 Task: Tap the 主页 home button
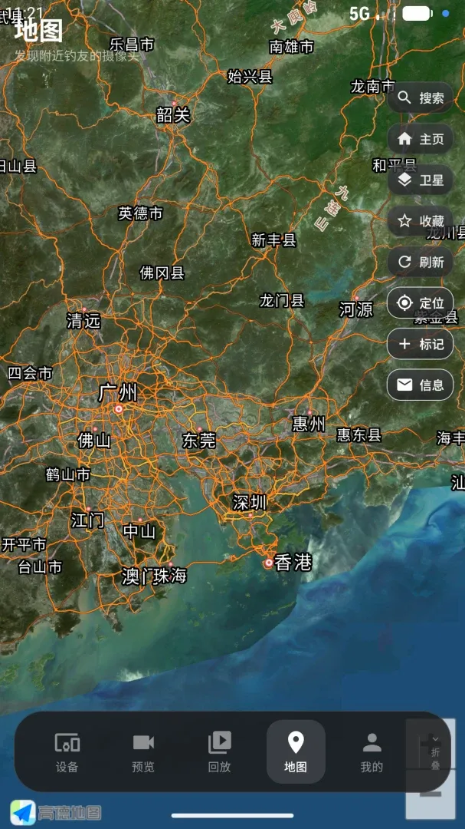pos(420,139)
